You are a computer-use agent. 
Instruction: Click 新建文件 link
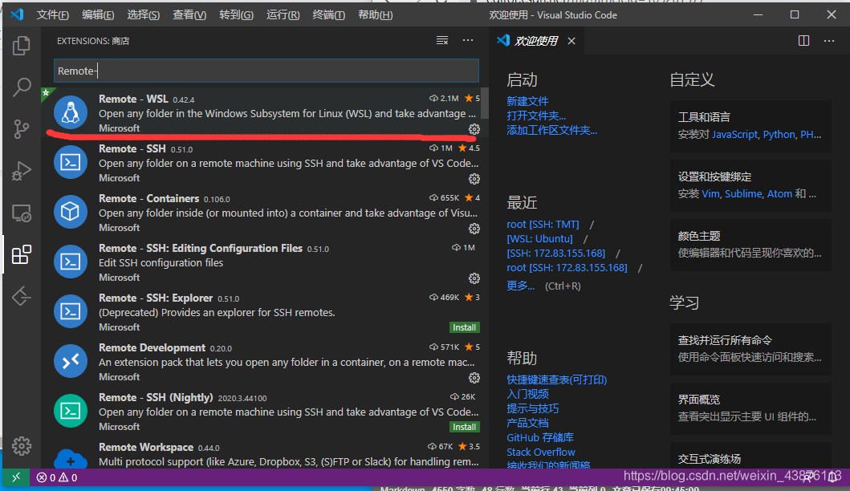point(527,101)
